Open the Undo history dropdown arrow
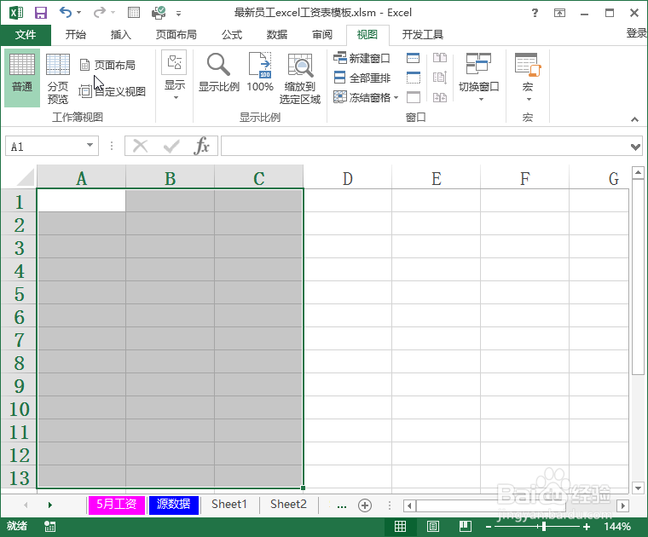This screenshot has height=537, width=648. (79, 13)
